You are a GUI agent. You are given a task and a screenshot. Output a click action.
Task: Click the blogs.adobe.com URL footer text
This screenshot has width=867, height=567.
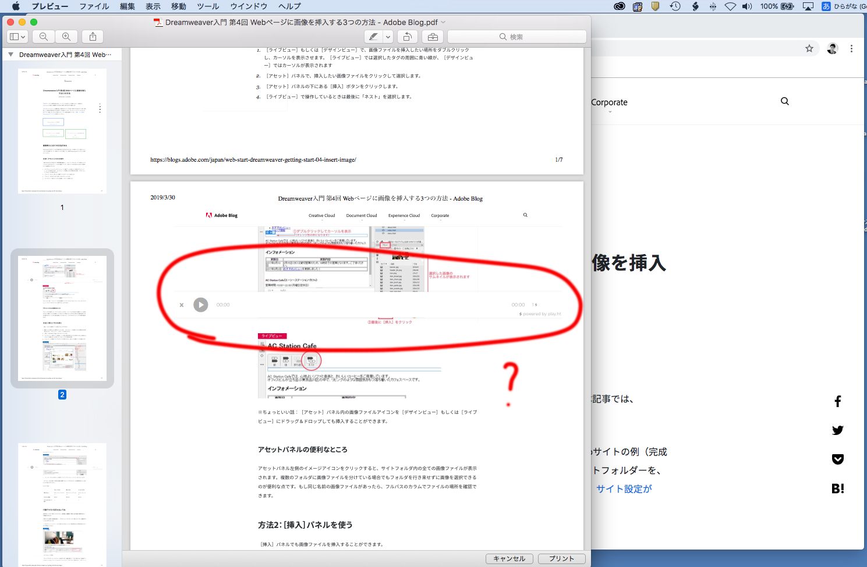pos(253,159)
